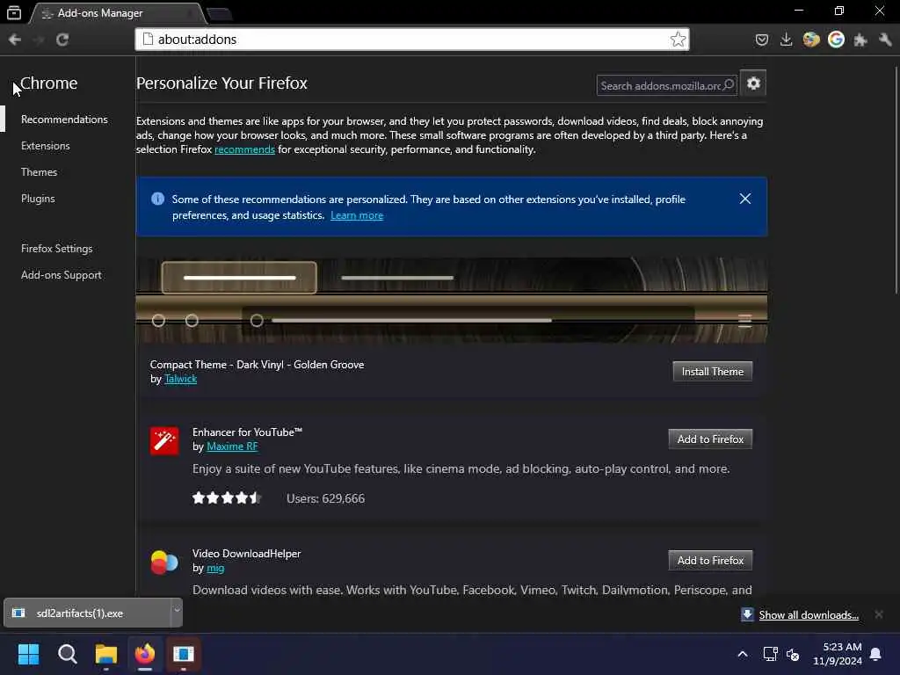Open the mig author link
This screenshot has height=675, width=900.
click(215, 568)
